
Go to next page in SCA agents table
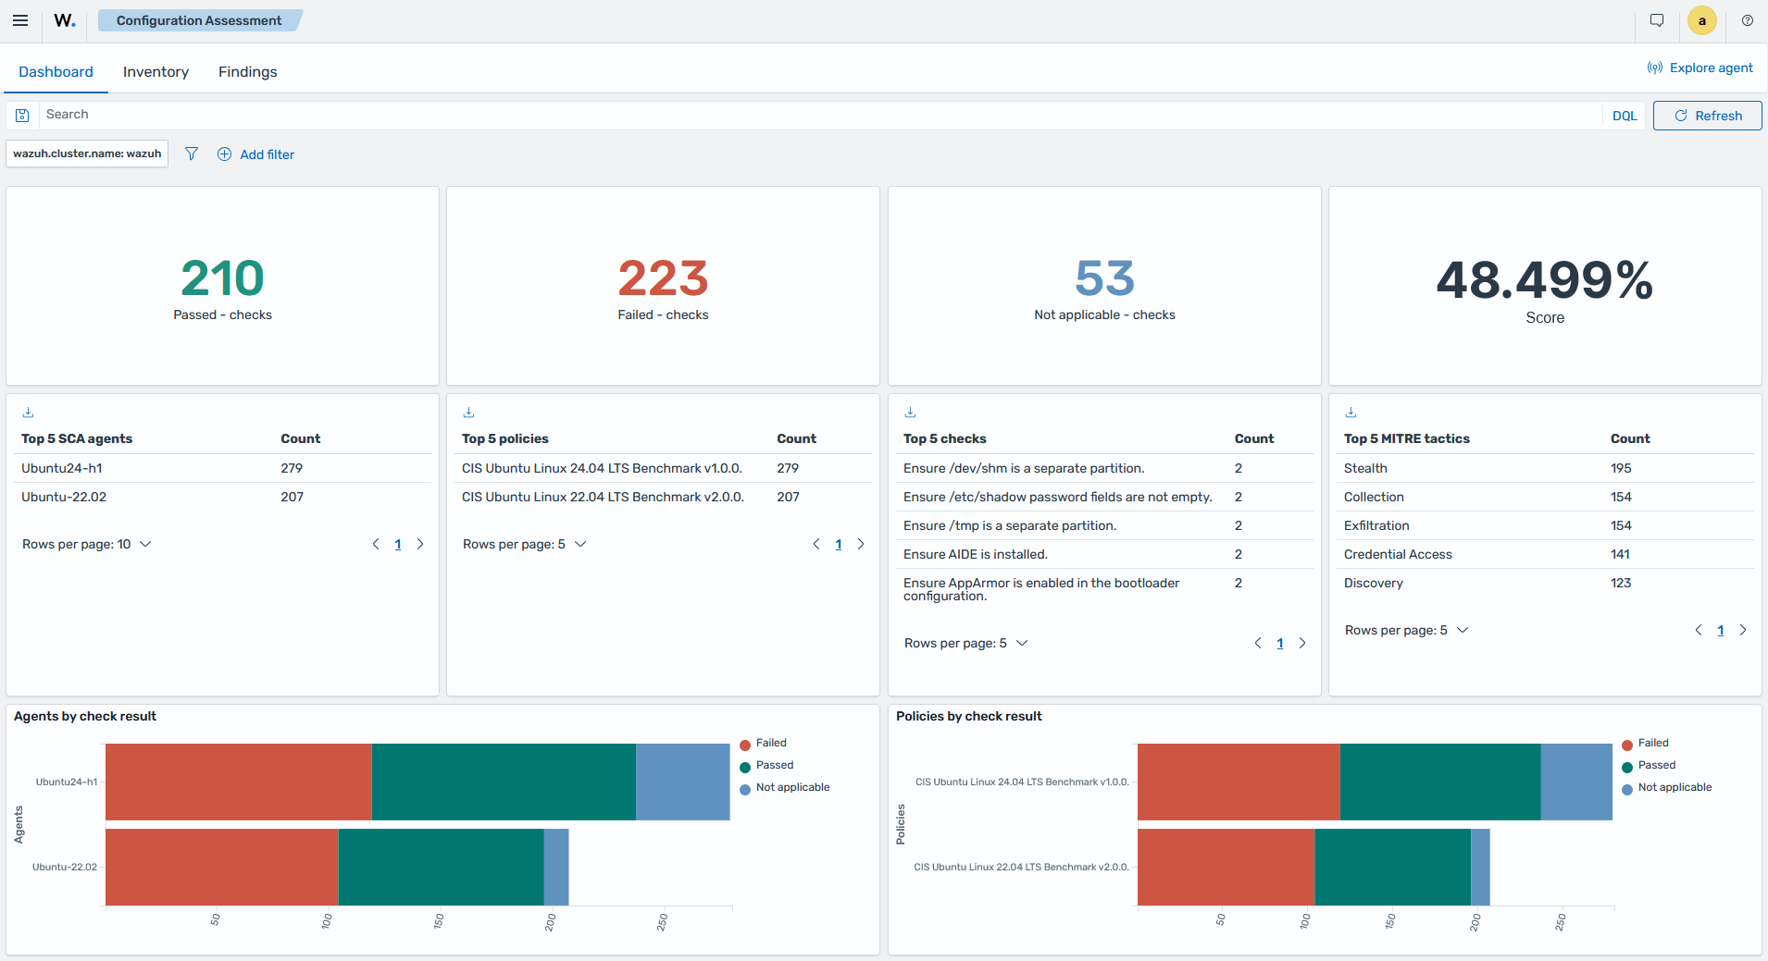[x=420, y=544]
